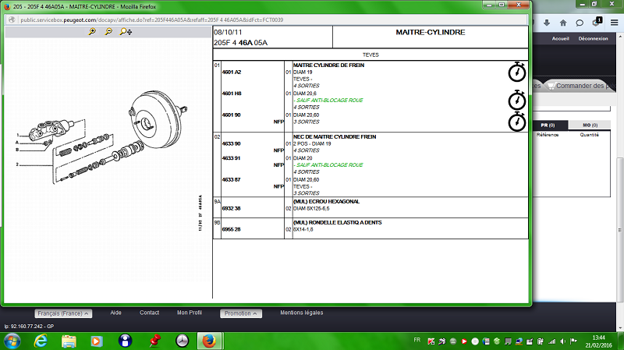Click document code 205F 4 46A 05A

click(x=240, y=43)
